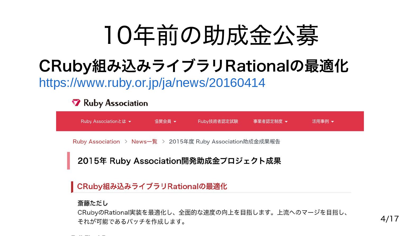Image resolution: width=420 pixels, height=236 pixels.
Task: Click the Ruby Association logo text
Action: 116,103
